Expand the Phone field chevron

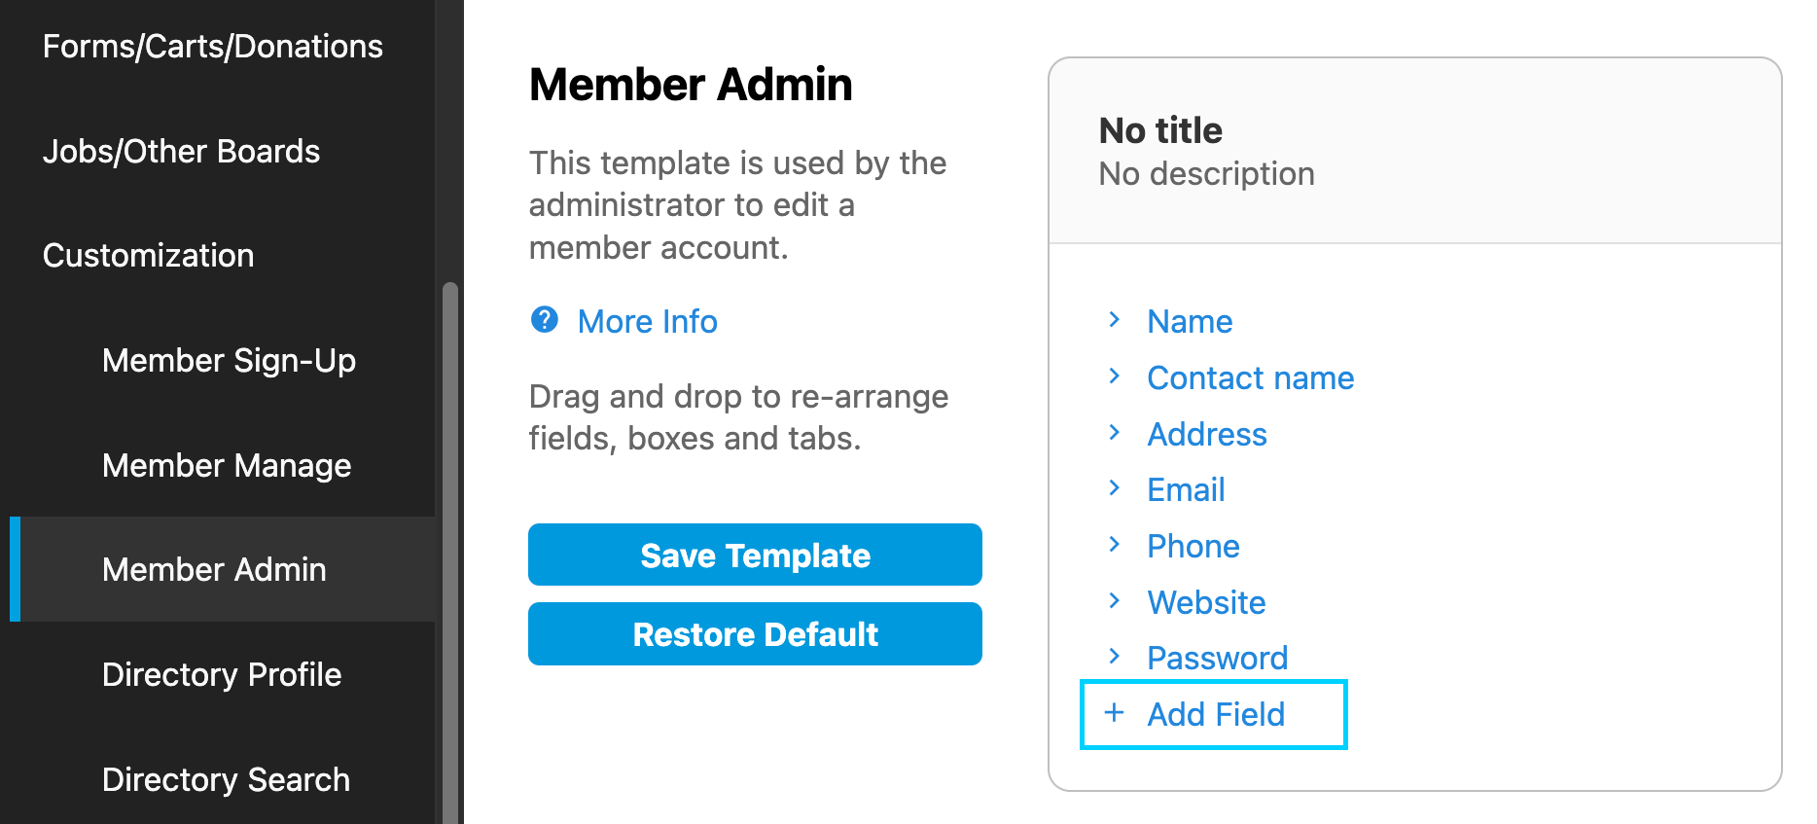tap(1115, 545)
